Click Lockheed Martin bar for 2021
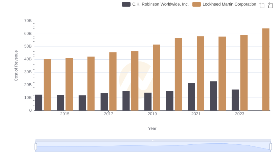277x160 pixels. tap(200, 73)
